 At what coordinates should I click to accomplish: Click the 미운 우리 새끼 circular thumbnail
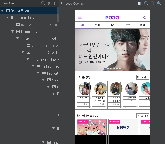(x=85, y=88)
